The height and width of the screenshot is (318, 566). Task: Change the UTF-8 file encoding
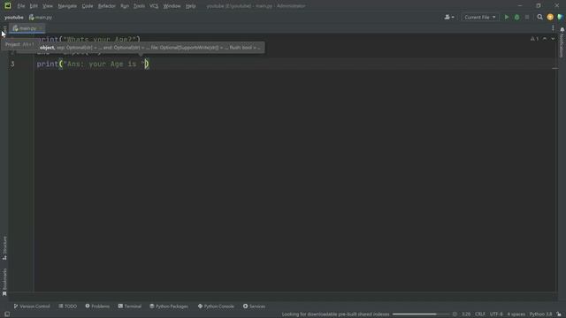[x=496, y=314]
